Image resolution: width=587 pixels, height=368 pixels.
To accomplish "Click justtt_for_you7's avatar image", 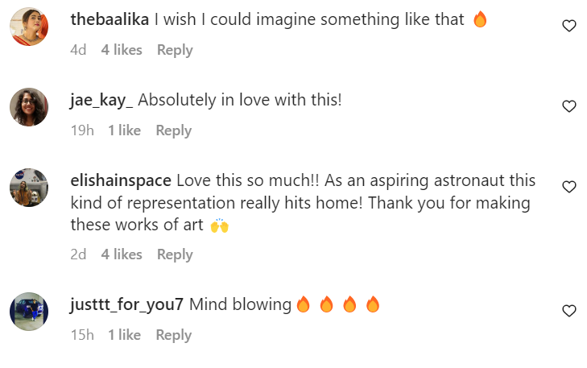I will [29, 312].
